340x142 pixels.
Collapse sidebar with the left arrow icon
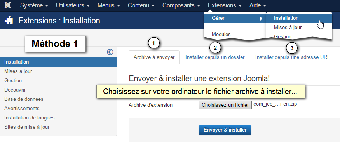(110, 52)
